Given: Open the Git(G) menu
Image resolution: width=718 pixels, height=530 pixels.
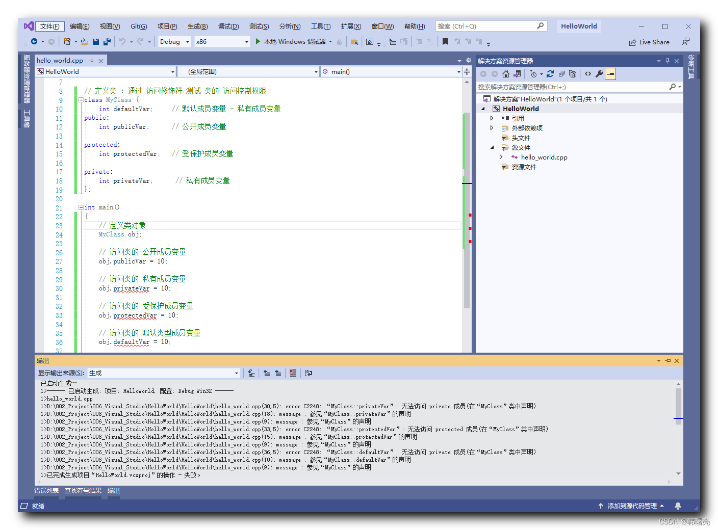Looking at the screenshot, I should tap(139, 26).
